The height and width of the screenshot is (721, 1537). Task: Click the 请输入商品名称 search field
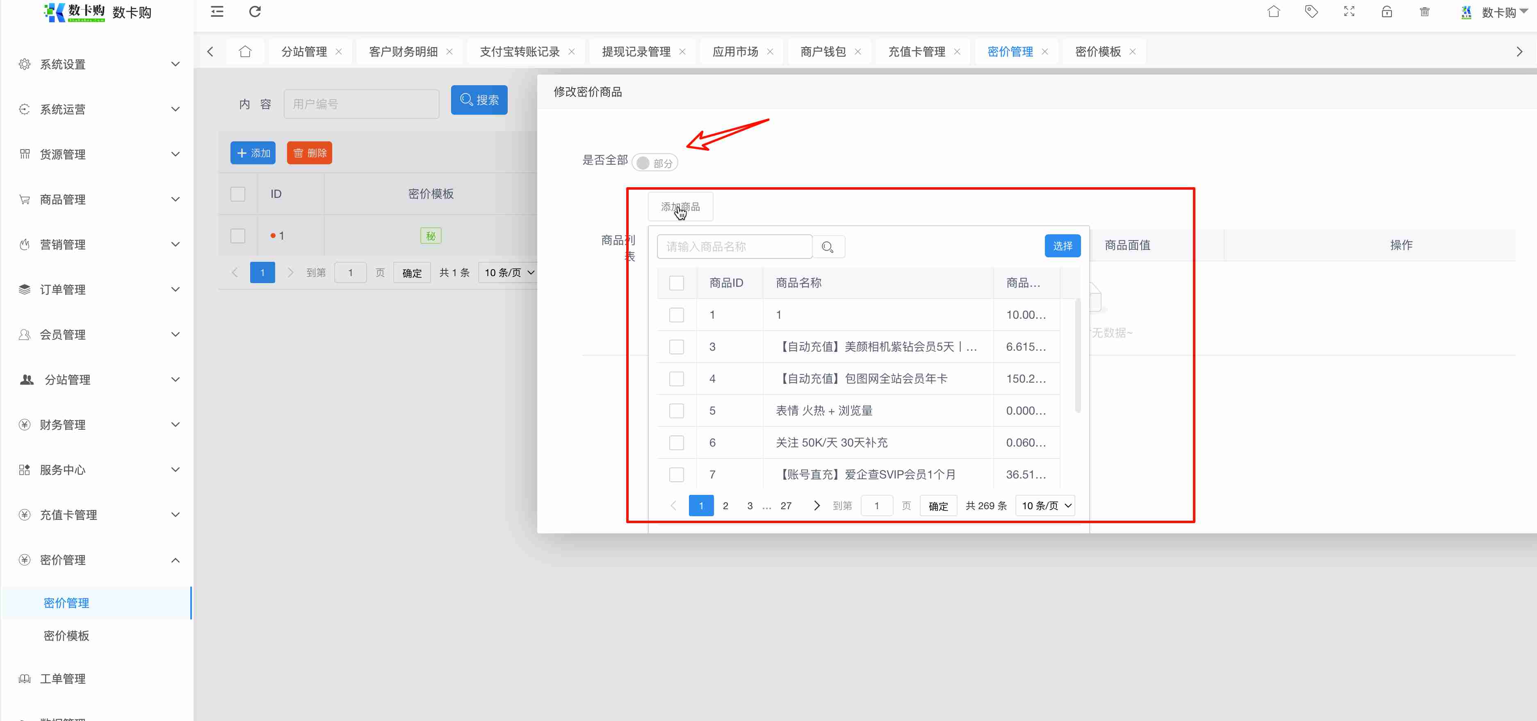(734, 247)
